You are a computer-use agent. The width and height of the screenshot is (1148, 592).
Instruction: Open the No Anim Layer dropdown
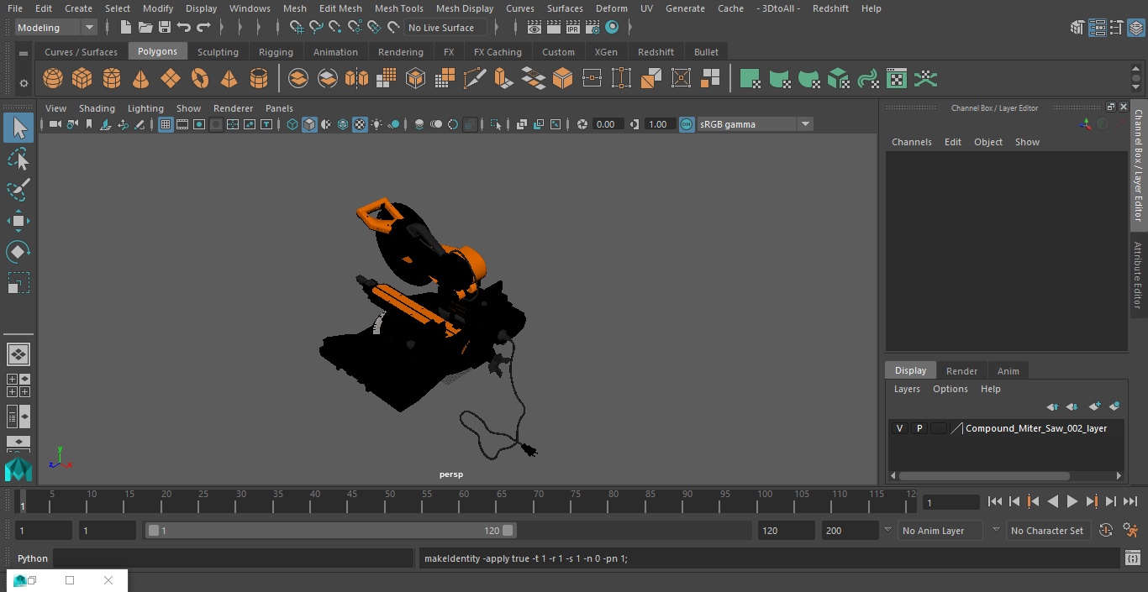tap(942, 531)
